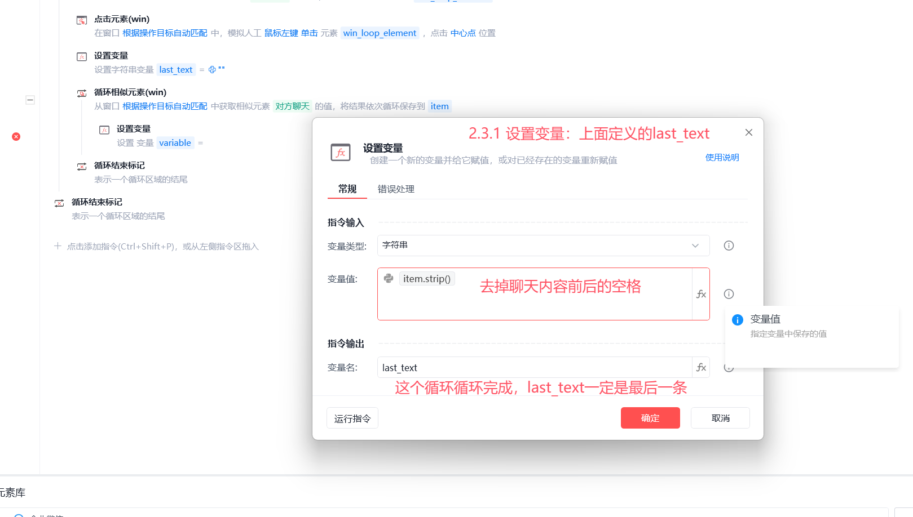Viewport: 913px width, 517px height.
Task: Switch to the 常规 tab
Action: 347,189
